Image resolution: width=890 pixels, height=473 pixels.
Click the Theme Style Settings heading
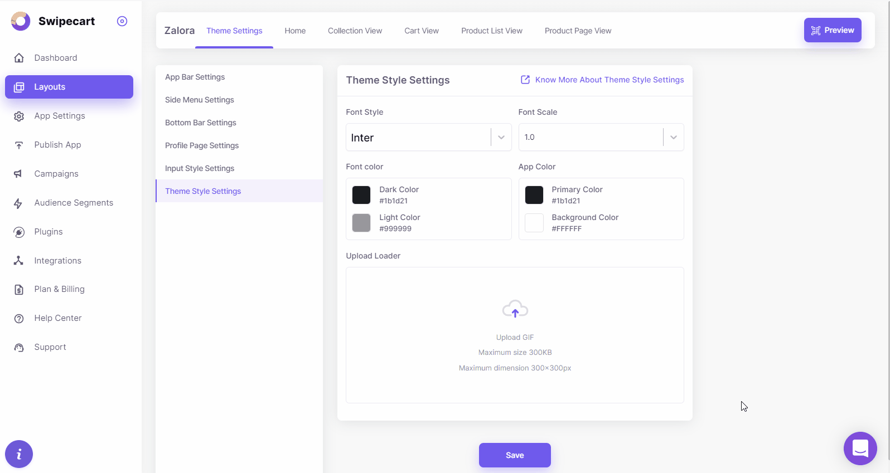pos(398,80)
